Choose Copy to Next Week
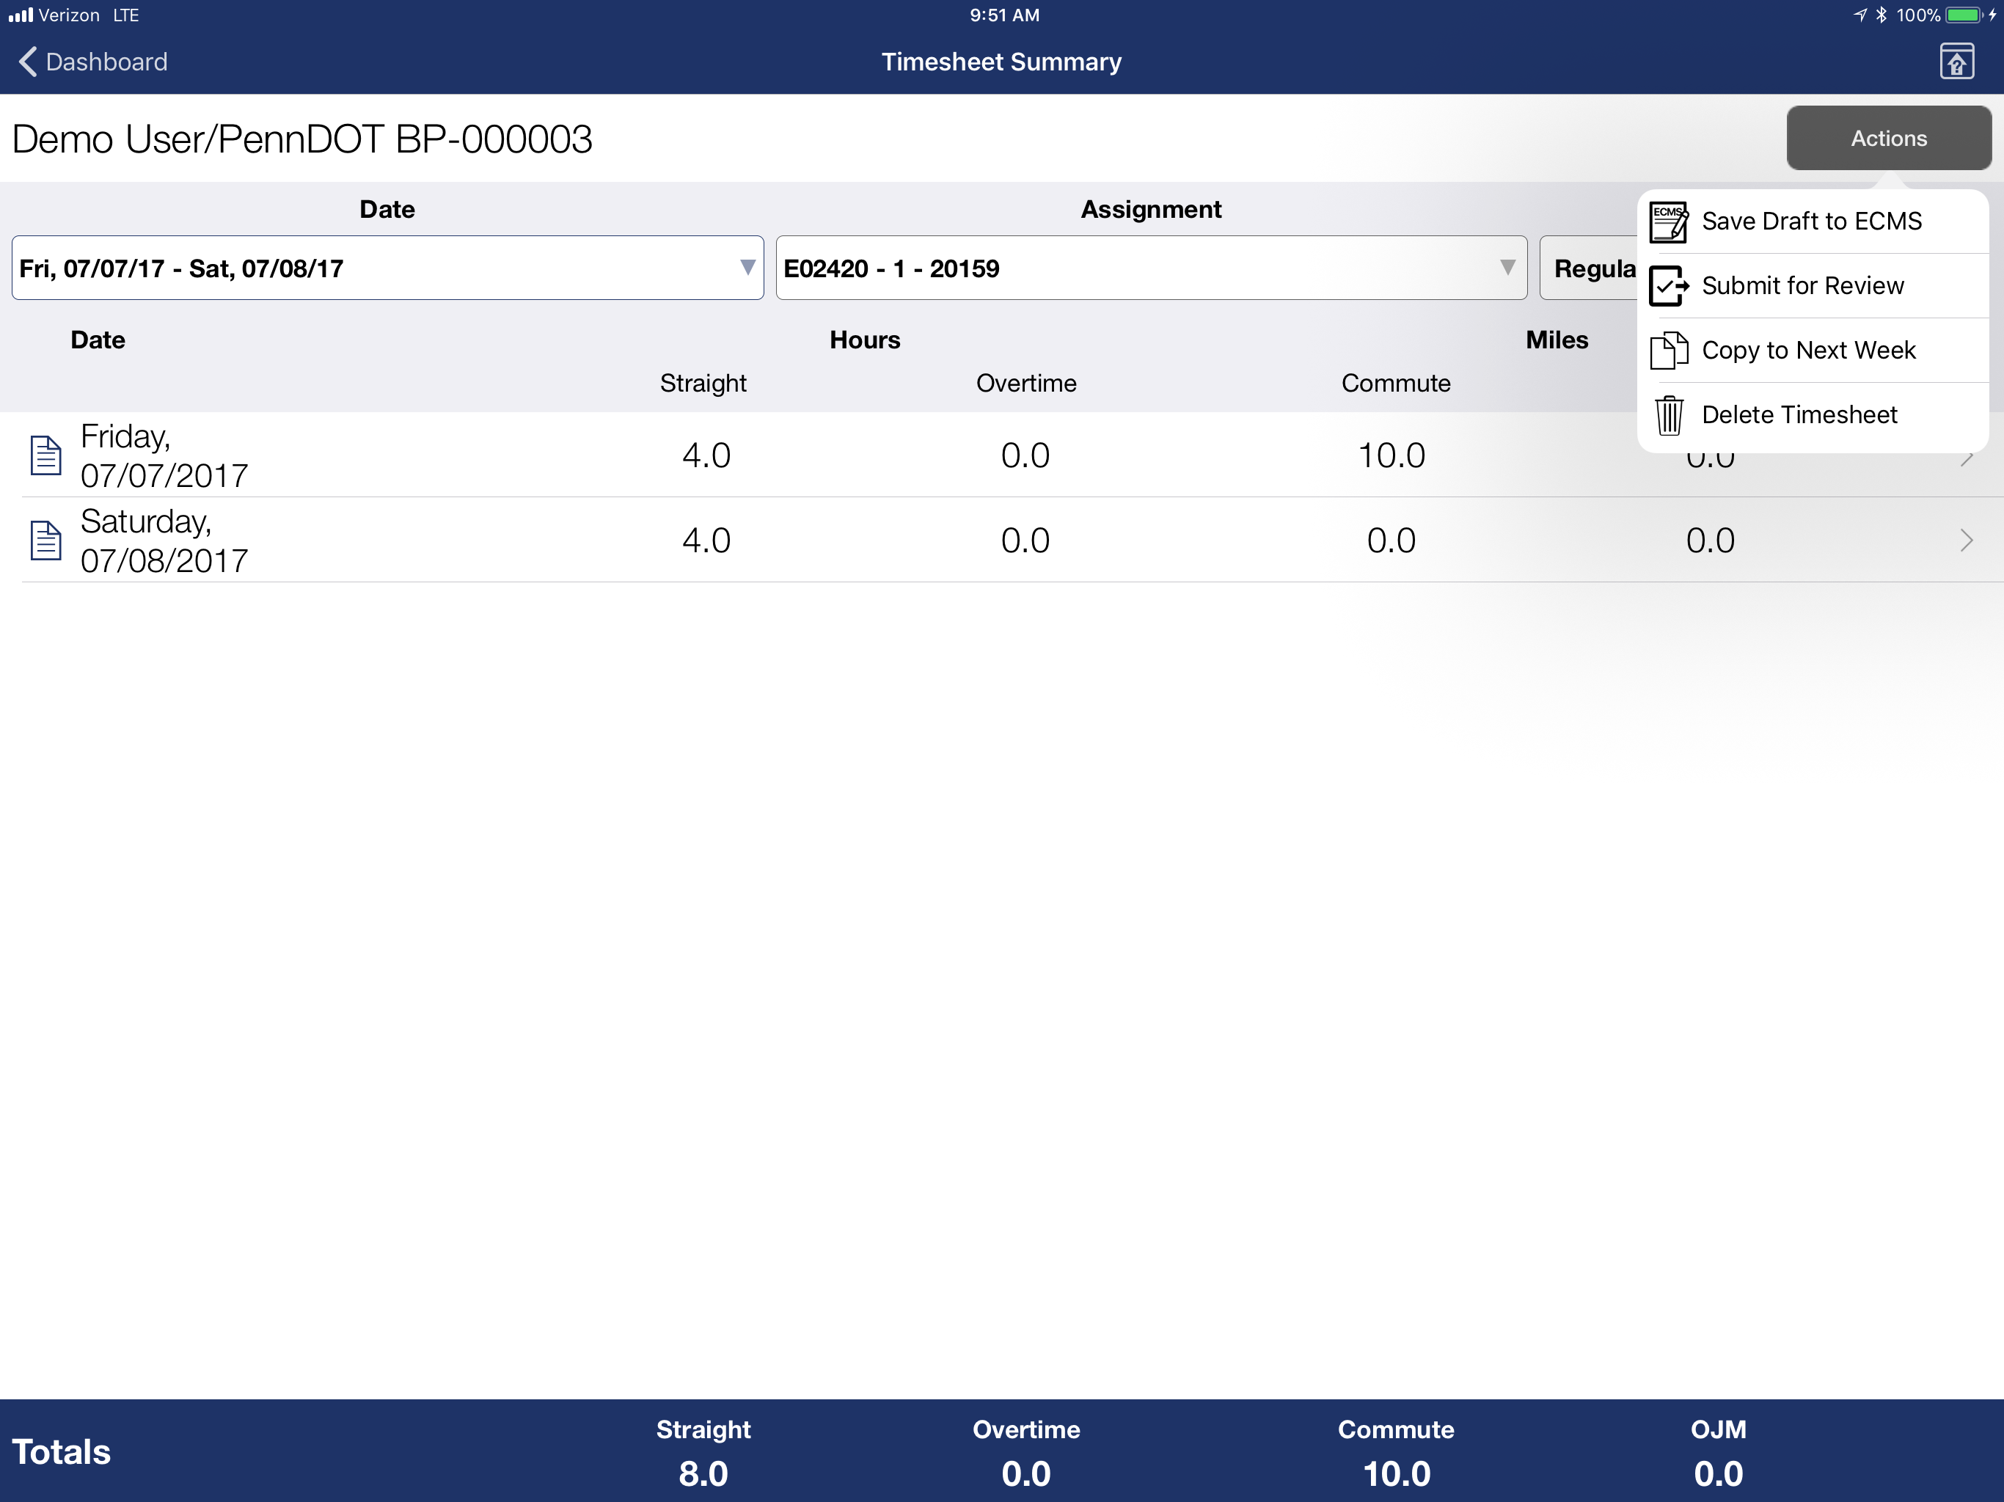Screen dimensions: 2004x1502 tap(1812, 350)
